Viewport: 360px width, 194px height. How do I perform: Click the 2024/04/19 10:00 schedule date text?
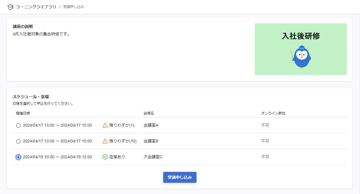(38, 157)
